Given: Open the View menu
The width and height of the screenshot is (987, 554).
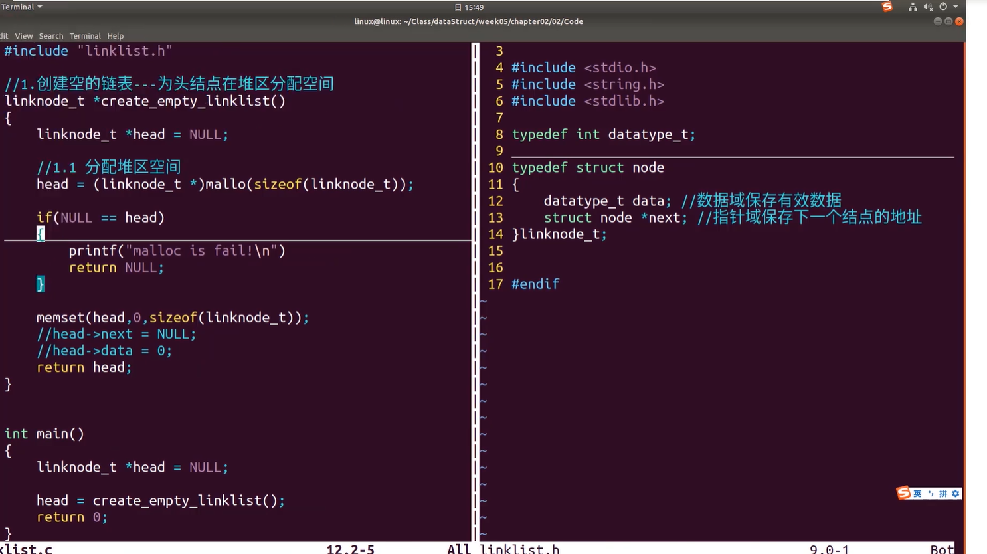Looking at the screenshot, I should 24,36.
